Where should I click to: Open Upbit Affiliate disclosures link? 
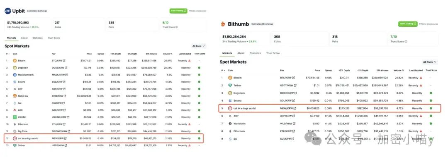coord(197,11)
